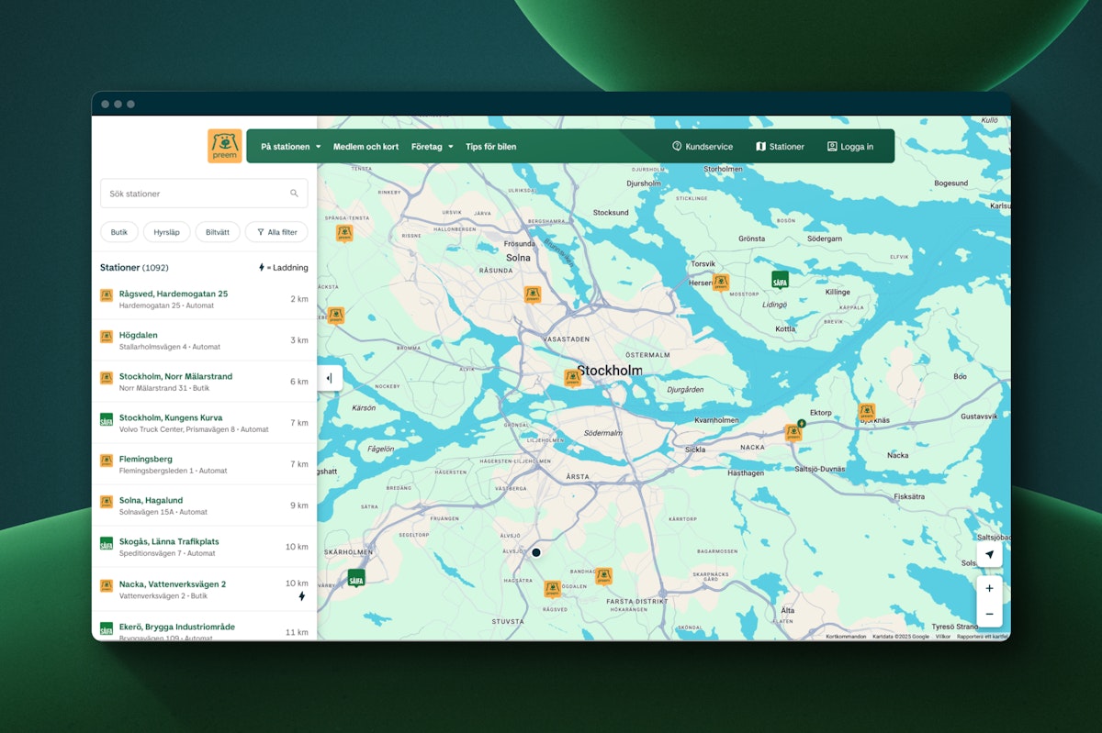Screen dimensions: 1102x733
Task: Open the Medlem och kort menu item
Action: [x=365, y=147]
